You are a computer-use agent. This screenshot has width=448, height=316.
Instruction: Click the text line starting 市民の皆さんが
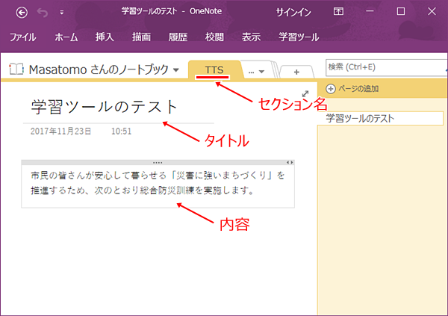click(x=158, y=176)
